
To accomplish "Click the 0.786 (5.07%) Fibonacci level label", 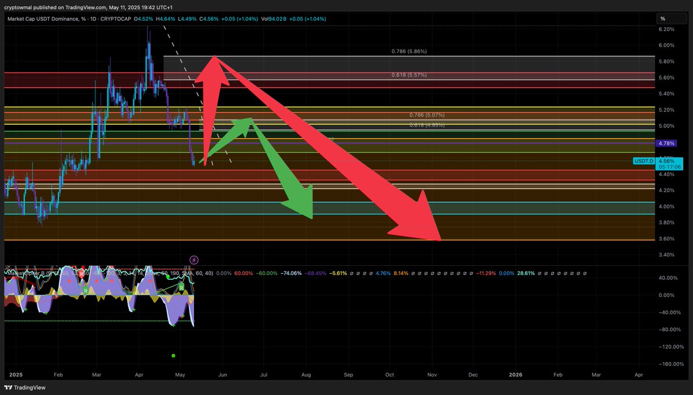I will [x=426, y=115].
